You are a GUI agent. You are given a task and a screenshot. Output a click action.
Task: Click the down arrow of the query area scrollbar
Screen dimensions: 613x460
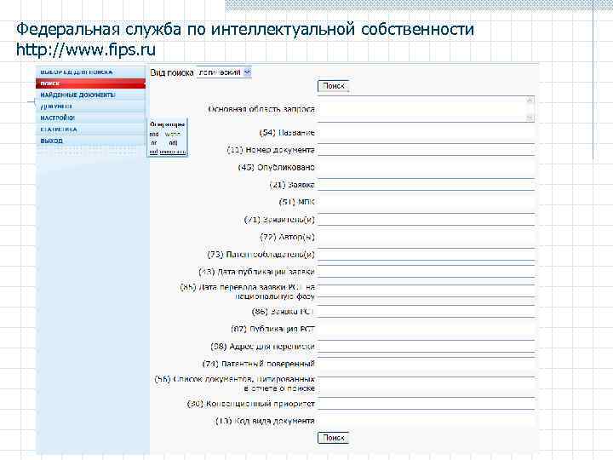click(x=530, y=118)
